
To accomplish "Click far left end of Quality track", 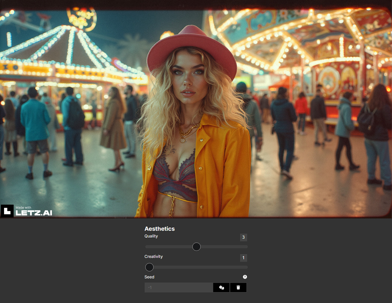I will 147,247.
